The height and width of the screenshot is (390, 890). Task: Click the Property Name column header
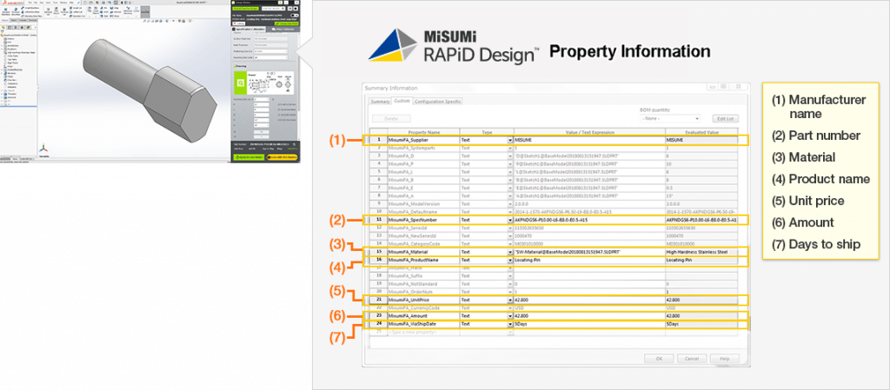click(x=423, y=131)
